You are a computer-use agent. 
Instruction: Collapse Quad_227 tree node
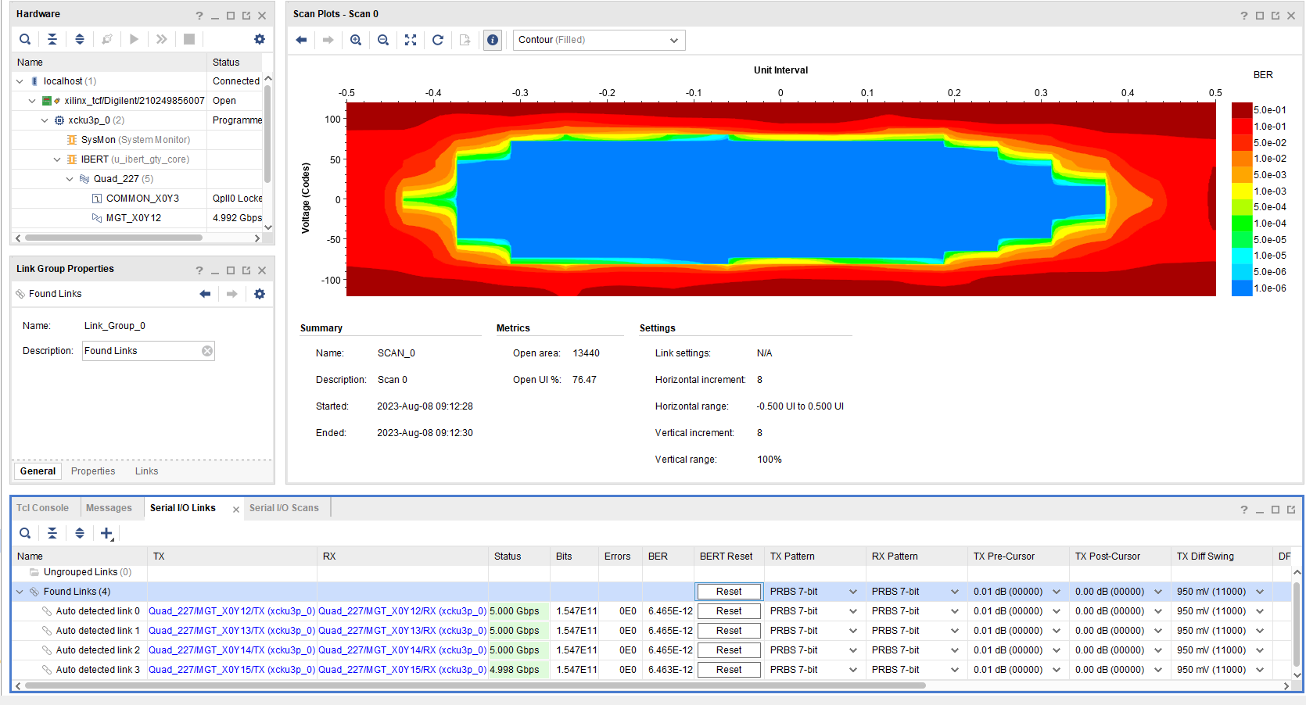[70, 179]
